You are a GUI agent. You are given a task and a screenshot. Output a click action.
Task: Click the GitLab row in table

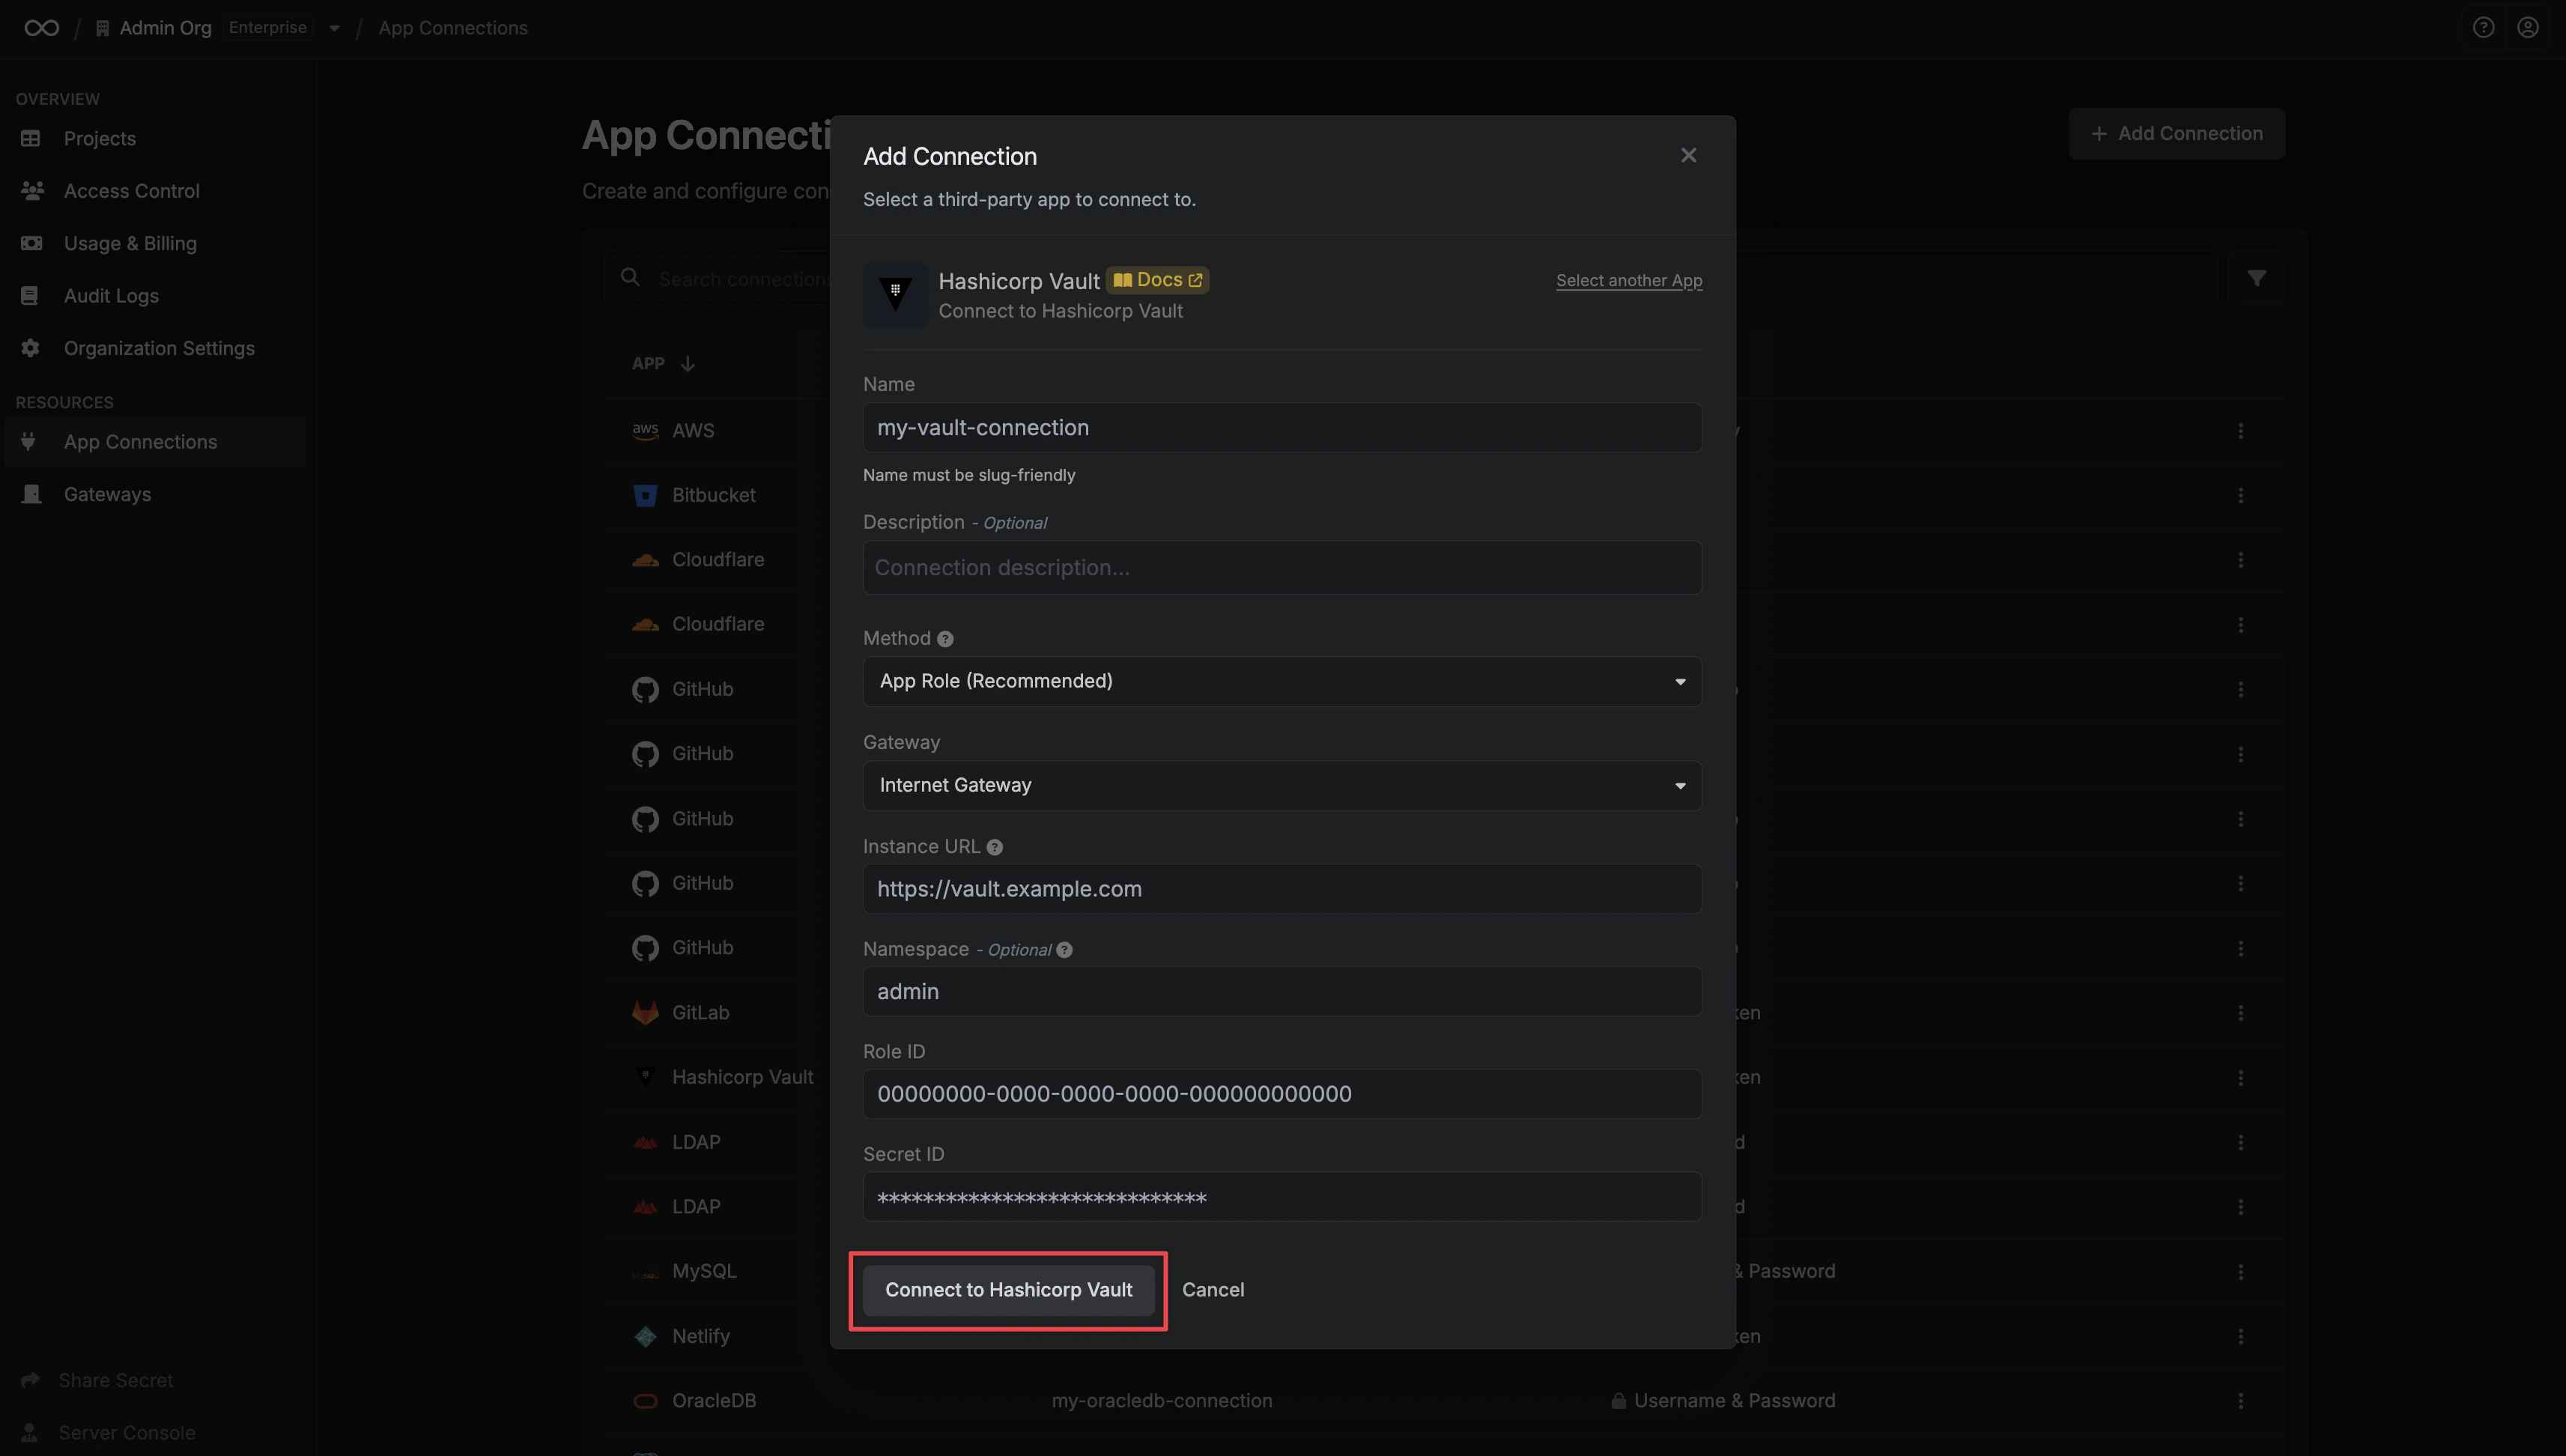[1444, 1013]
